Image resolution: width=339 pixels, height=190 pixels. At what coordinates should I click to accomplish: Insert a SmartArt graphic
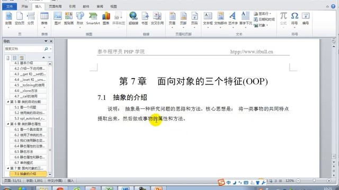pyautogui.click(x=93, y=19)
